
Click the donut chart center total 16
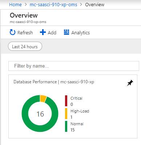click(x=40, y=114)
